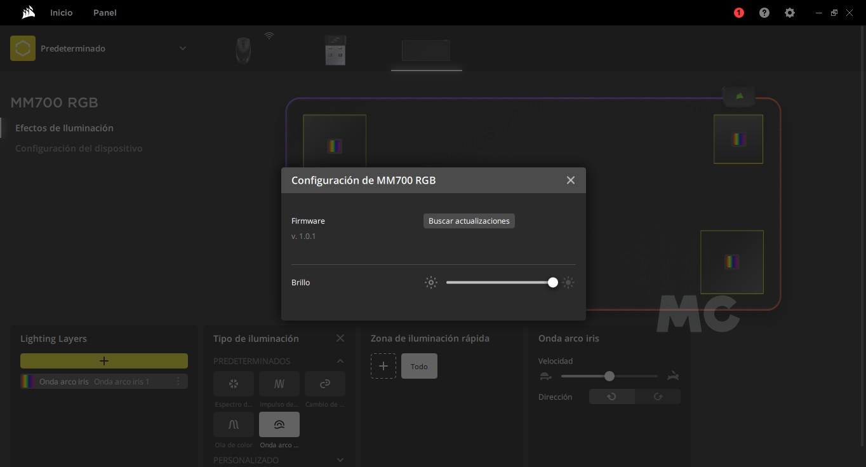The height and width of the screenshot is (467, 866).
Task: Switch to the Panel menu
Action: pos(105,13)
